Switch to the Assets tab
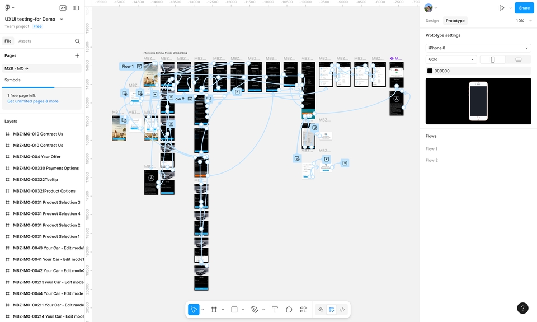537x322 pixels. point(25,41)
